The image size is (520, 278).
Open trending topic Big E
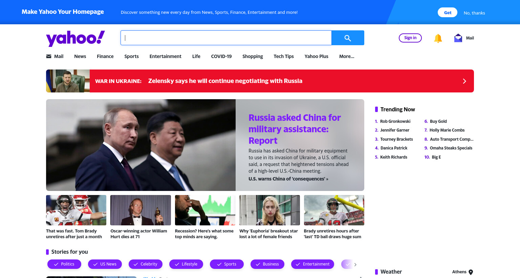click(x=436, y=157)
